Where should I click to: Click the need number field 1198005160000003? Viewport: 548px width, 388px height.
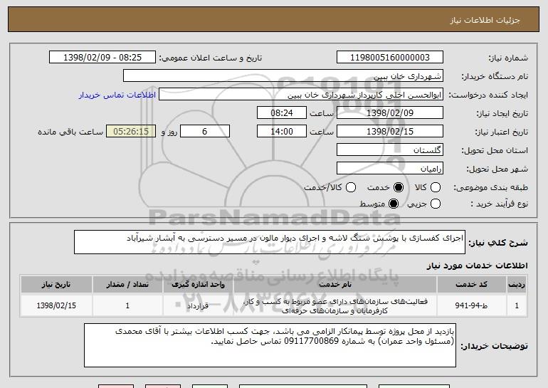[390, 58]
